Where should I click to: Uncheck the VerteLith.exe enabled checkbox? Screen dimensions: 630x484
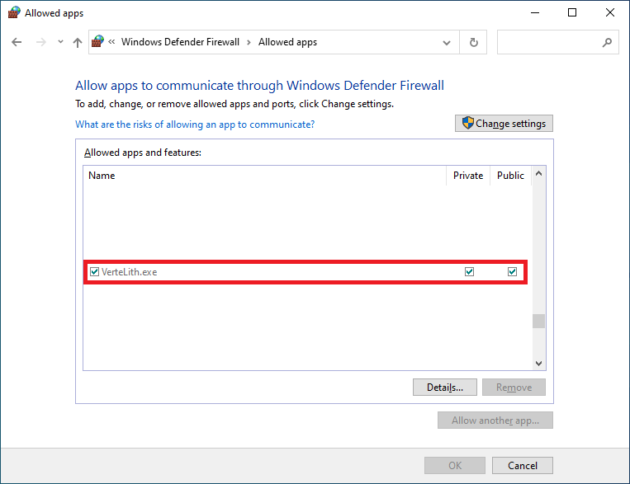[94, 272]
